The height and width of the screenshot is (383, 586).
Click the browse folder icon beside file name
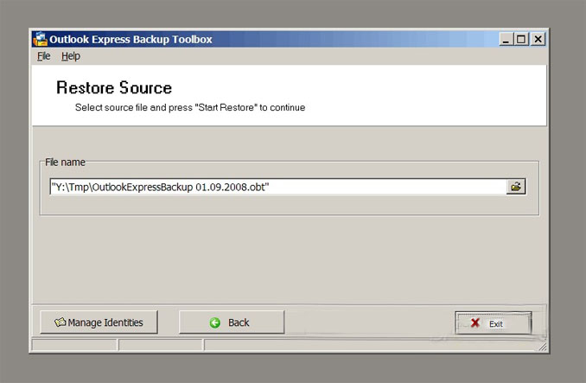pos(516,187)
